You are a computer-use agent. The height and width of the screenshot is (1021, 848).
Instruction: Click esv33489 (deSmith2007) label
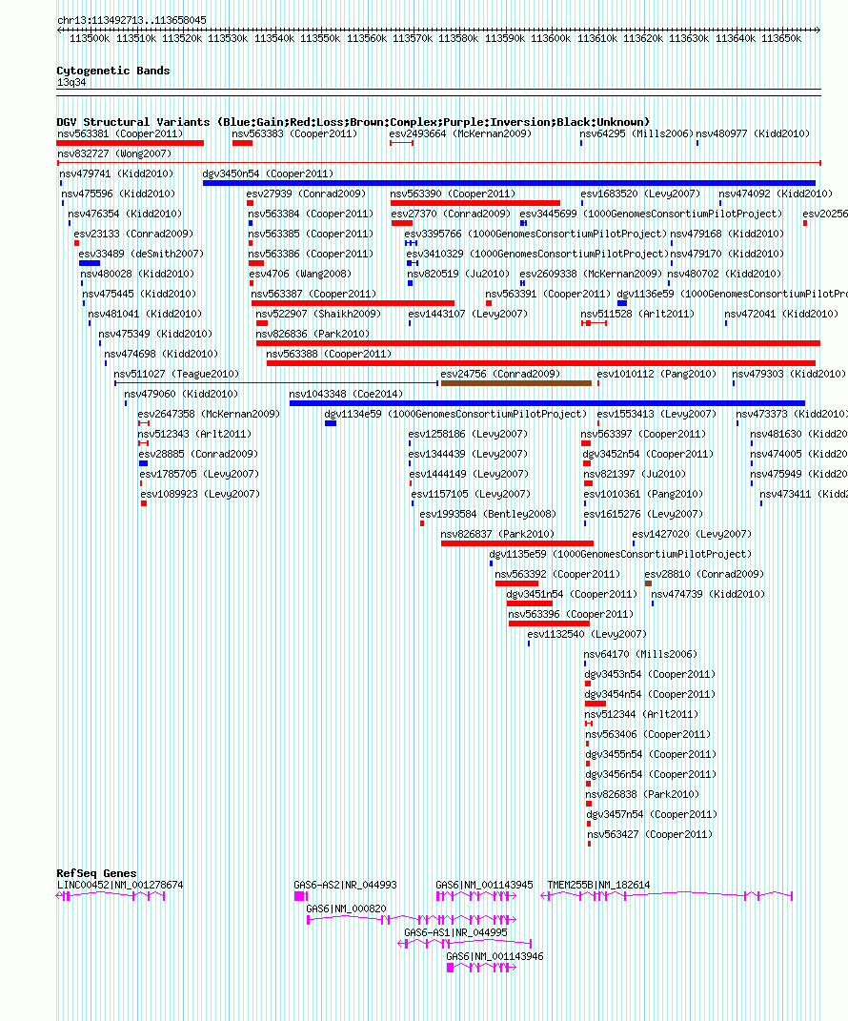(141, 254)
